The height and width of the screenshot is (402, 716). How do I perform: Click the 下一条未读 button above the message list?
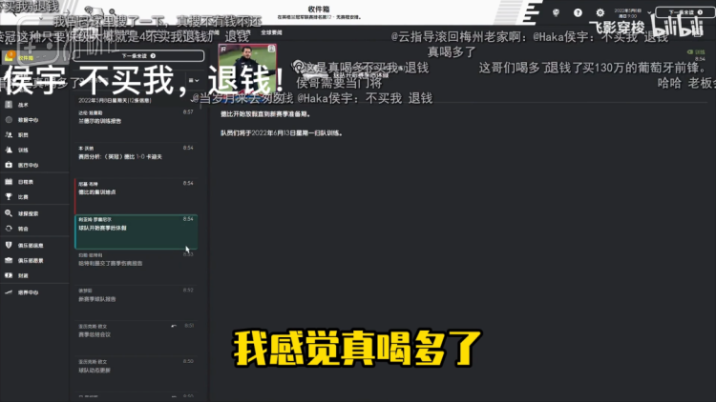[x=138, y=56]
